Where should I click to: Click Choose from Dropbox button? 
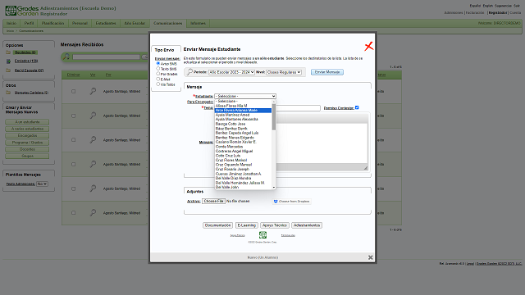[292, 202]
